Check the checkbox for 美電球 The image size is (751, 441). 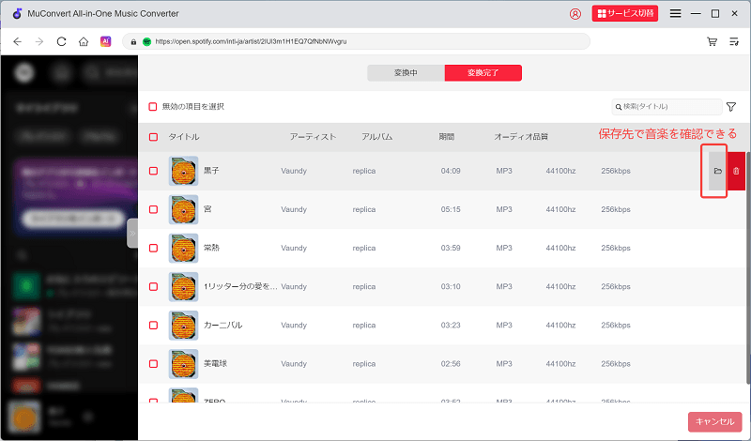[153, 364]
